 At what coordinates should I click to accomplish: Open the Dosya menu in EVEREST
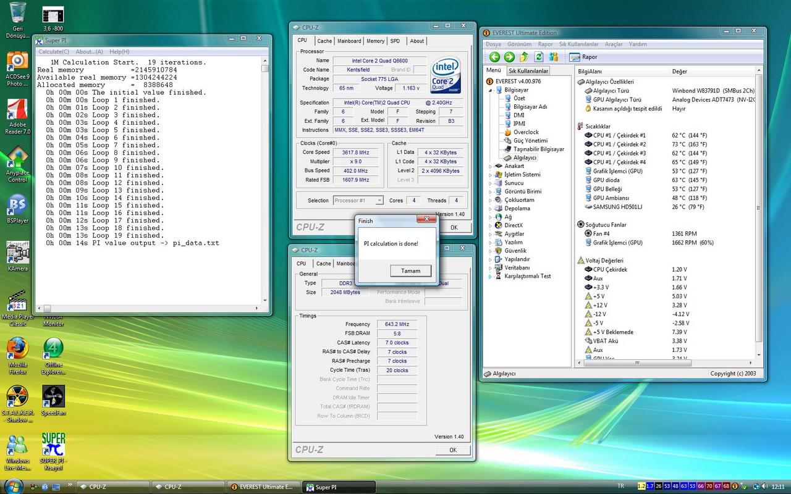coord(493,44)
